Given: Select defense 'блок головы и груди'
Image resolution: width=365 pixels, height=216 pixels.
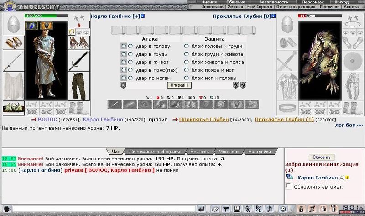Looking at the screenshot, I should [x=186, y=46].
